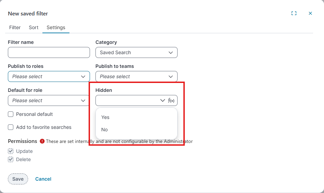
Task: Click the formula f(x) icon for Hidden
Action: point(171,100)
